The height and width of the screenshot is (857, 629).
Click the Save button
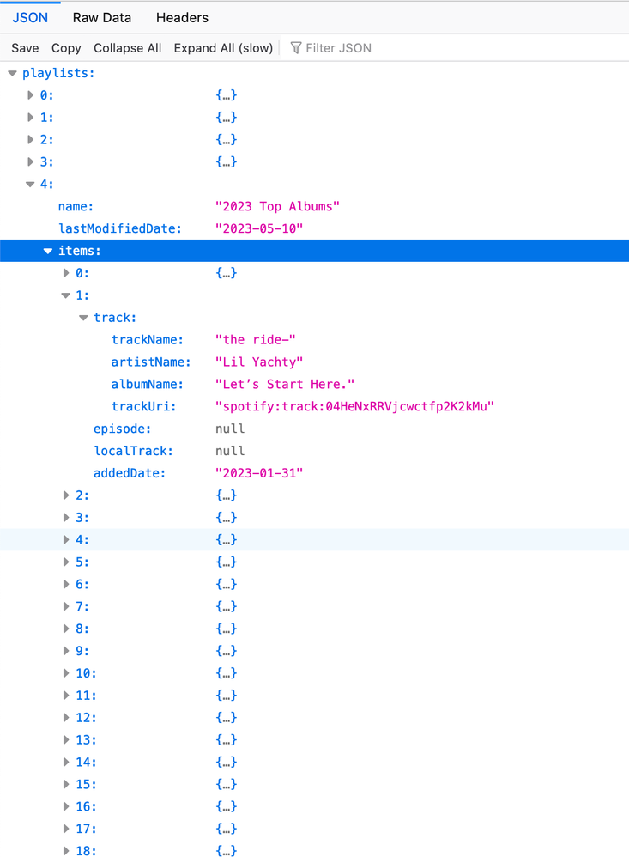point(25,48)
